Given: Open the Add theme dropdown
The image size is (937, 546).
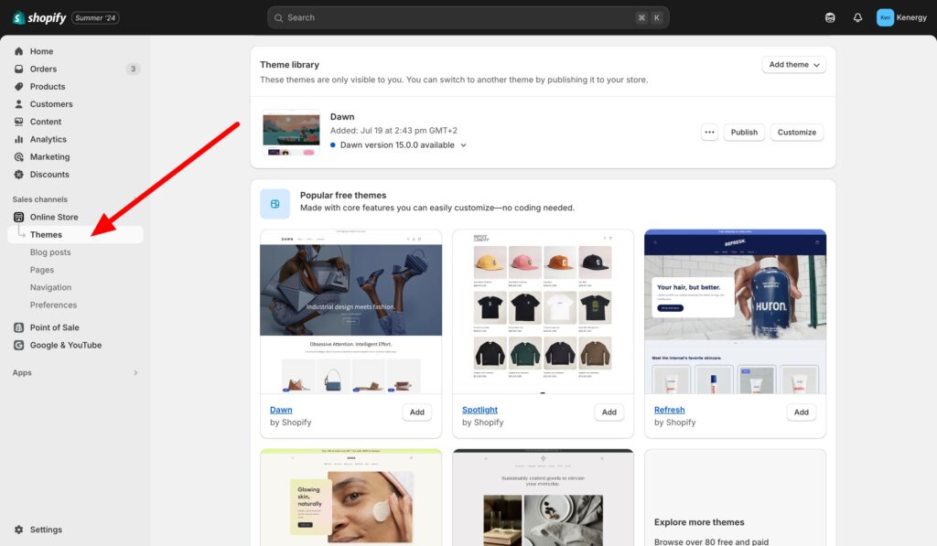Looking at the screenshot, I should tap(793, 65).
